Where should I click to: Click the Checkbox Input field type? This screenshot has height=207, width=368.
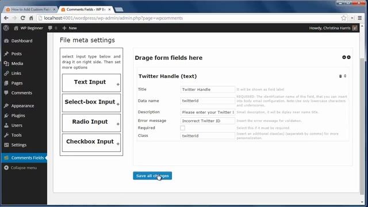point(91,143)
